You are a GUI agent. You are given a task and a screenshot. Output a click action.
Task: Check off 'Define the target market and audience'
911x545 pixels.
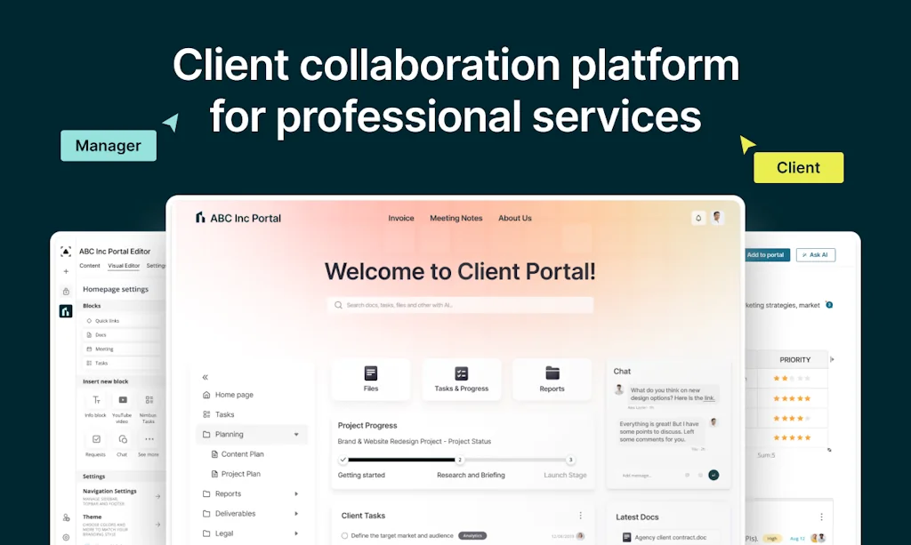click(x=345, y=536)
